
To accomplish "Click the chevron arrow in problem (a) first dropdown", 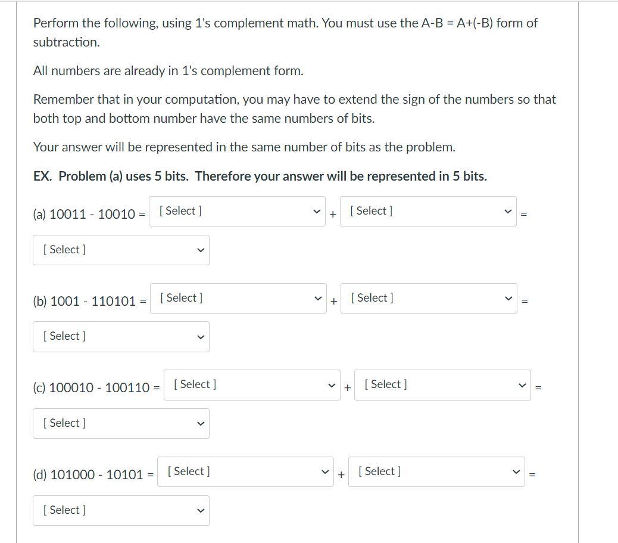I will (317, 211).
